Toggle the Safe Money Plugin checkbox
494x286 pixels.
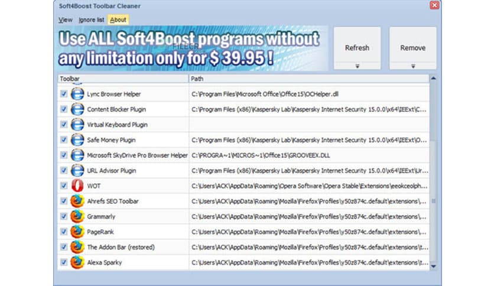click(64, 140)
